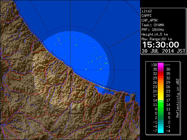This screenshot has height=140, width=187.
Task: Click the ">38" legend label
Action: [154, 65]
